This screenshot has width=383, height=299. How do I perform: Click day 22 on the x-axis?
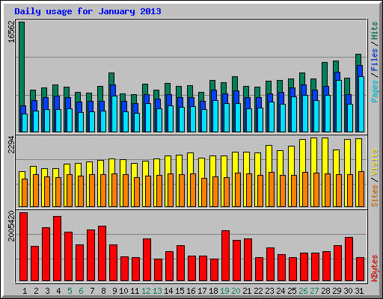click(258, 291)
